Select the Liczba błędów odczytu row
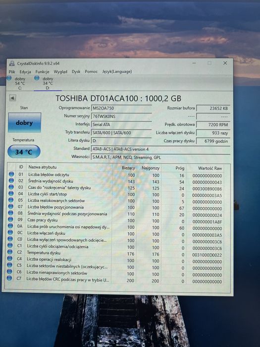Viewport: 260px width, 347px height. tap(115, 175)
